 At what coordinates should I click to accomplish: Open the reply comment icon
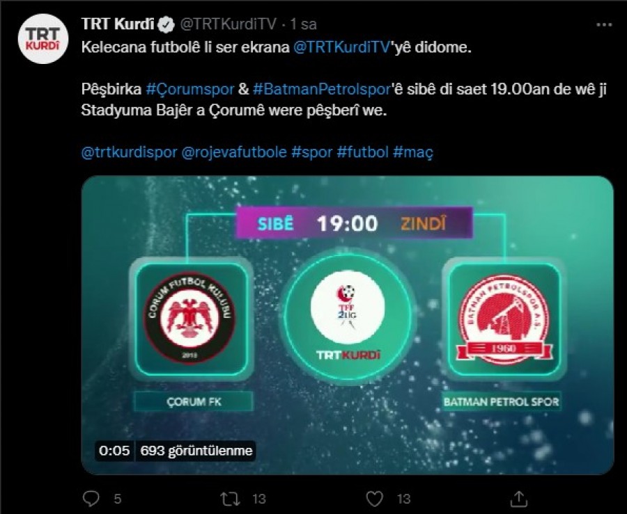pos(91,499)
